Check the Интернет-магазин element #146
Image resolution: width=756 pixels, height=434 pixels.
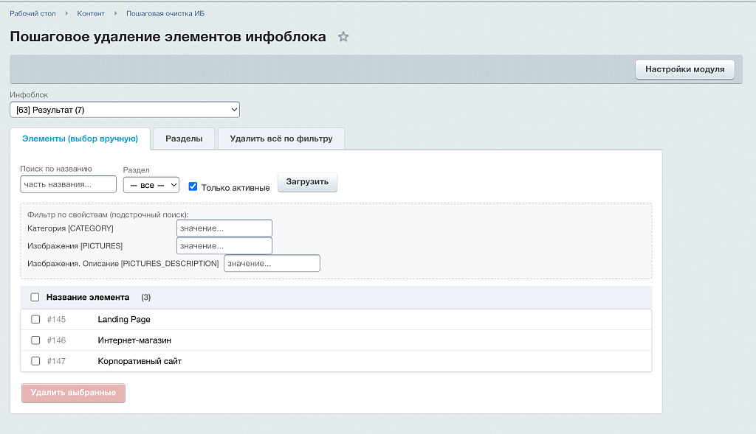[x=35, y=340]
